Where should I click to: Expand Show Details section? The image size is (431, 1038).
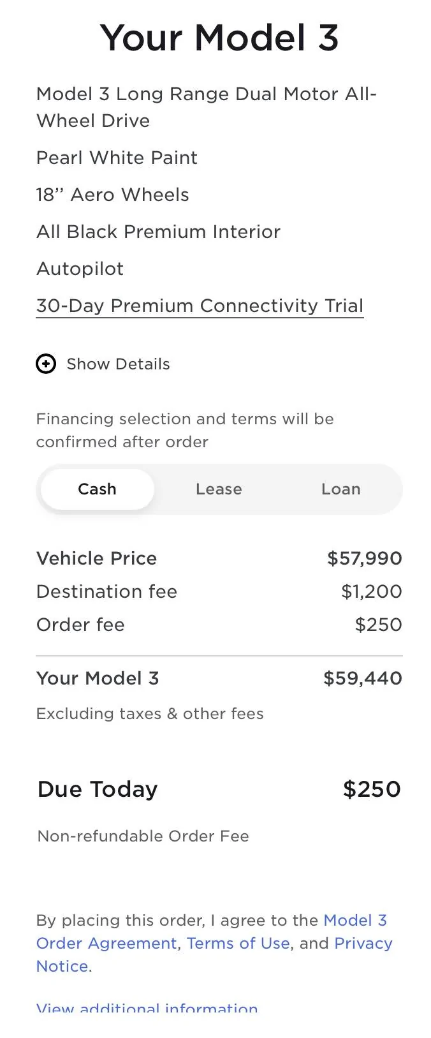point(118,364)
